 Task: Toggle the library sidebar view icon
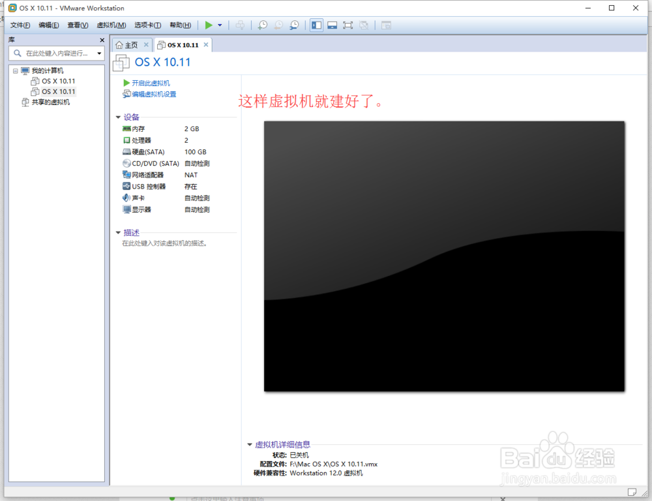click(x=316, y=25)
